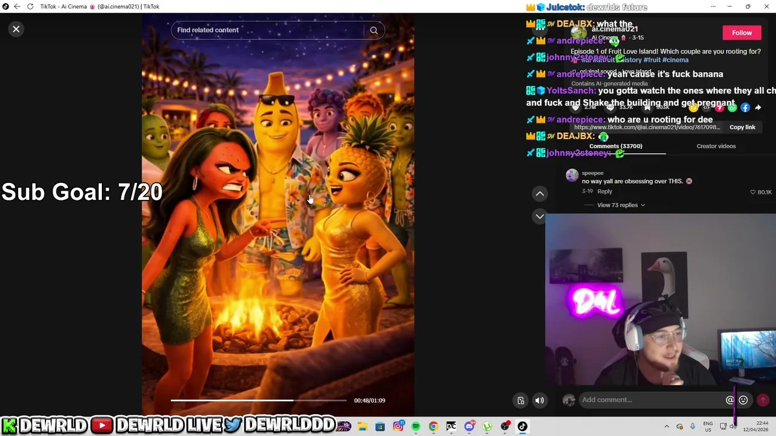Go to the previous video arrow

coord(540,194)
